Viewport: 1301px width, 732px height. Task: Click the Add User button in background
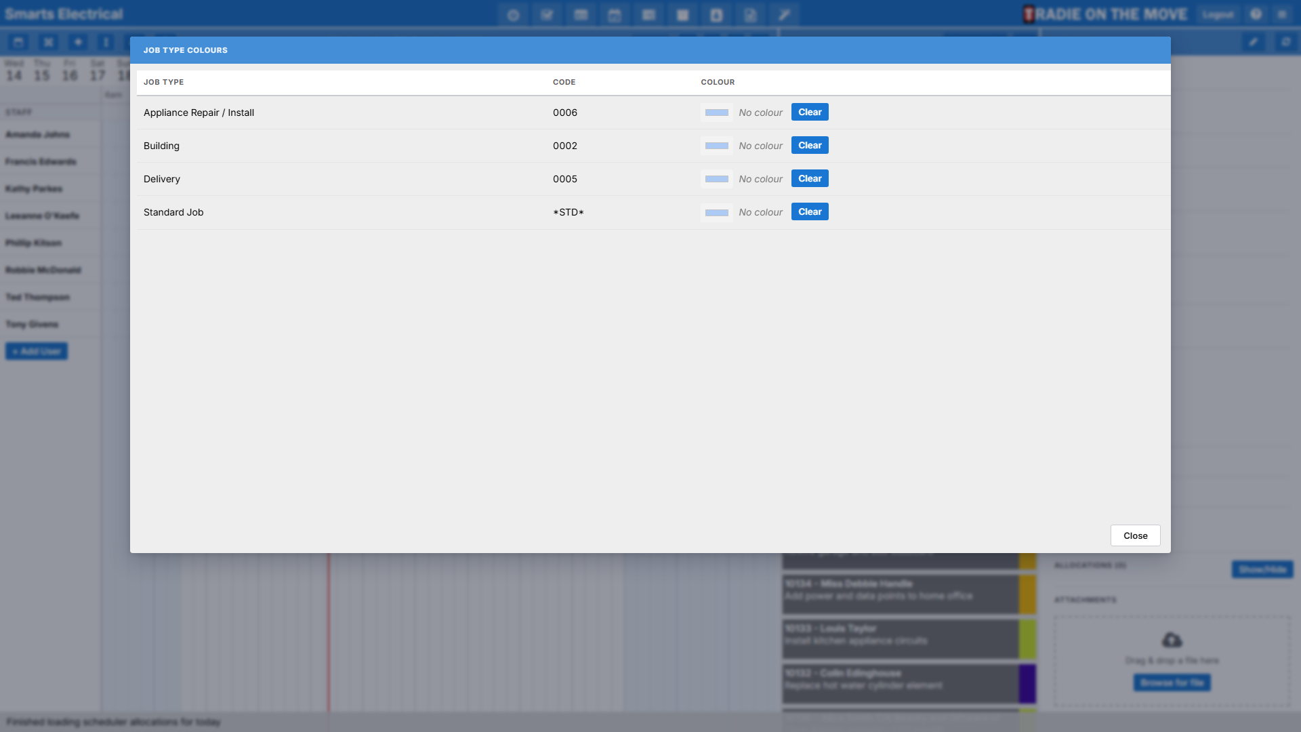coord(37,351)
